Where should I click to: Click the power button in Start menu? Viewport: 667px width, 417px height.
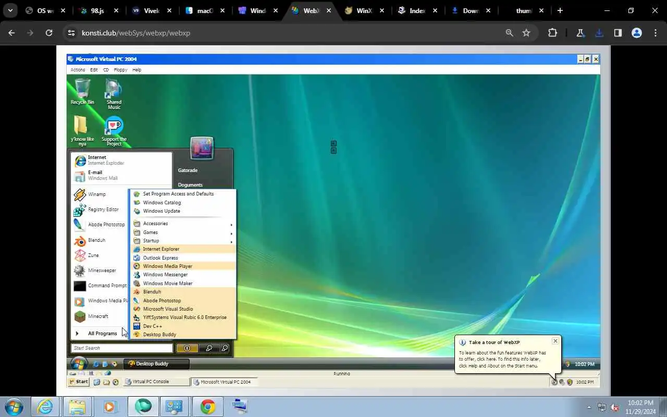tap(187, 348)
